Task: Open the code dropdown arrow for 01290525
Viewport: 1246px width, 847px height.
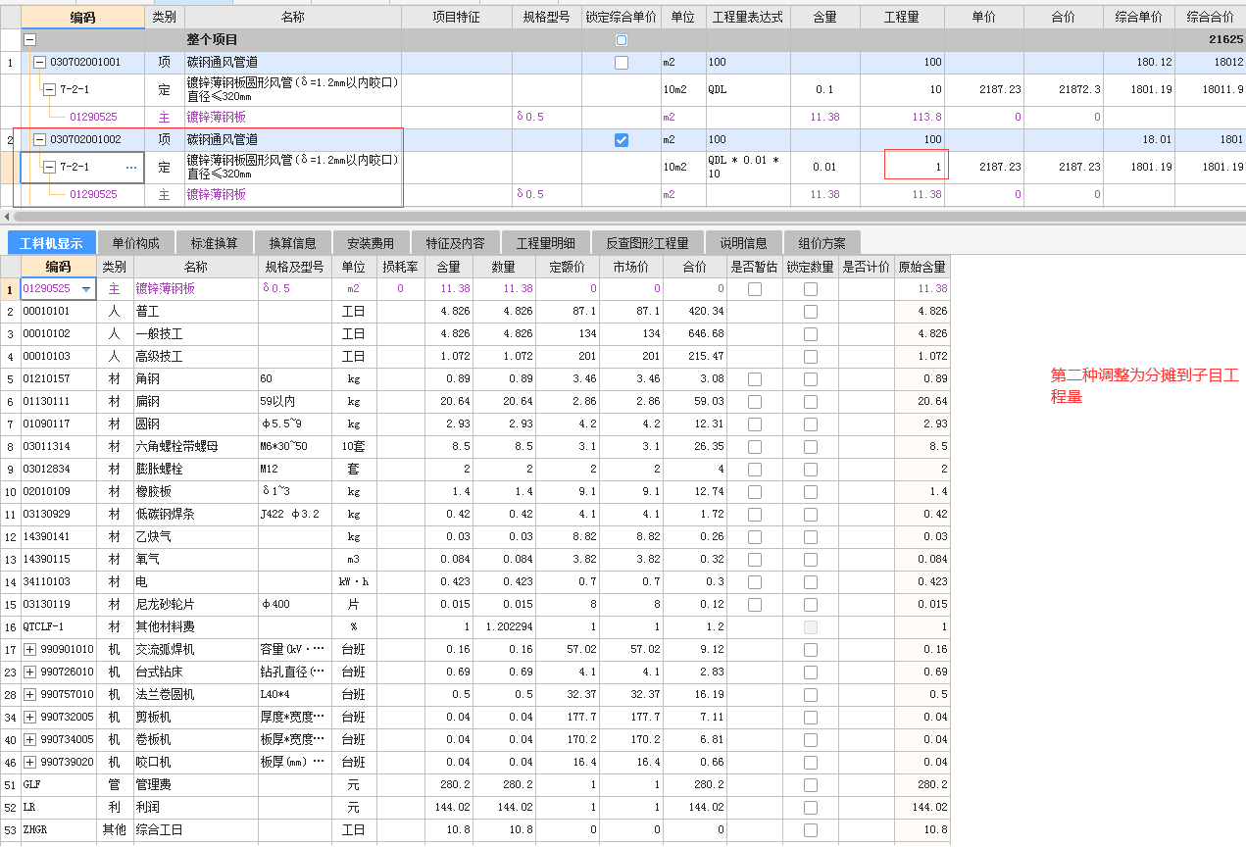Action: (x=87, y=289)
